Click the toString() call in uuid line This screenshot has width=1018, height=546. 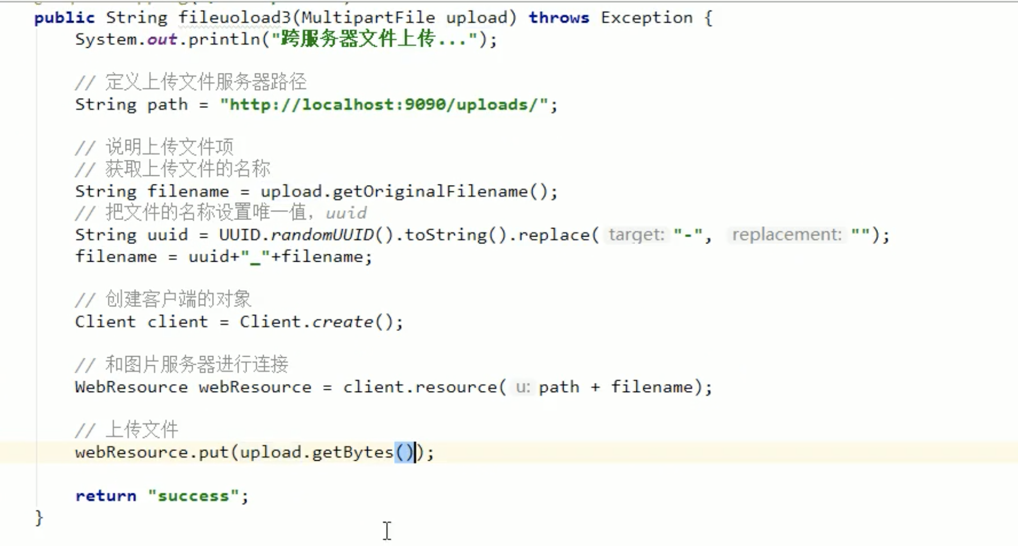pyautogui.click(x=456, y=235)
